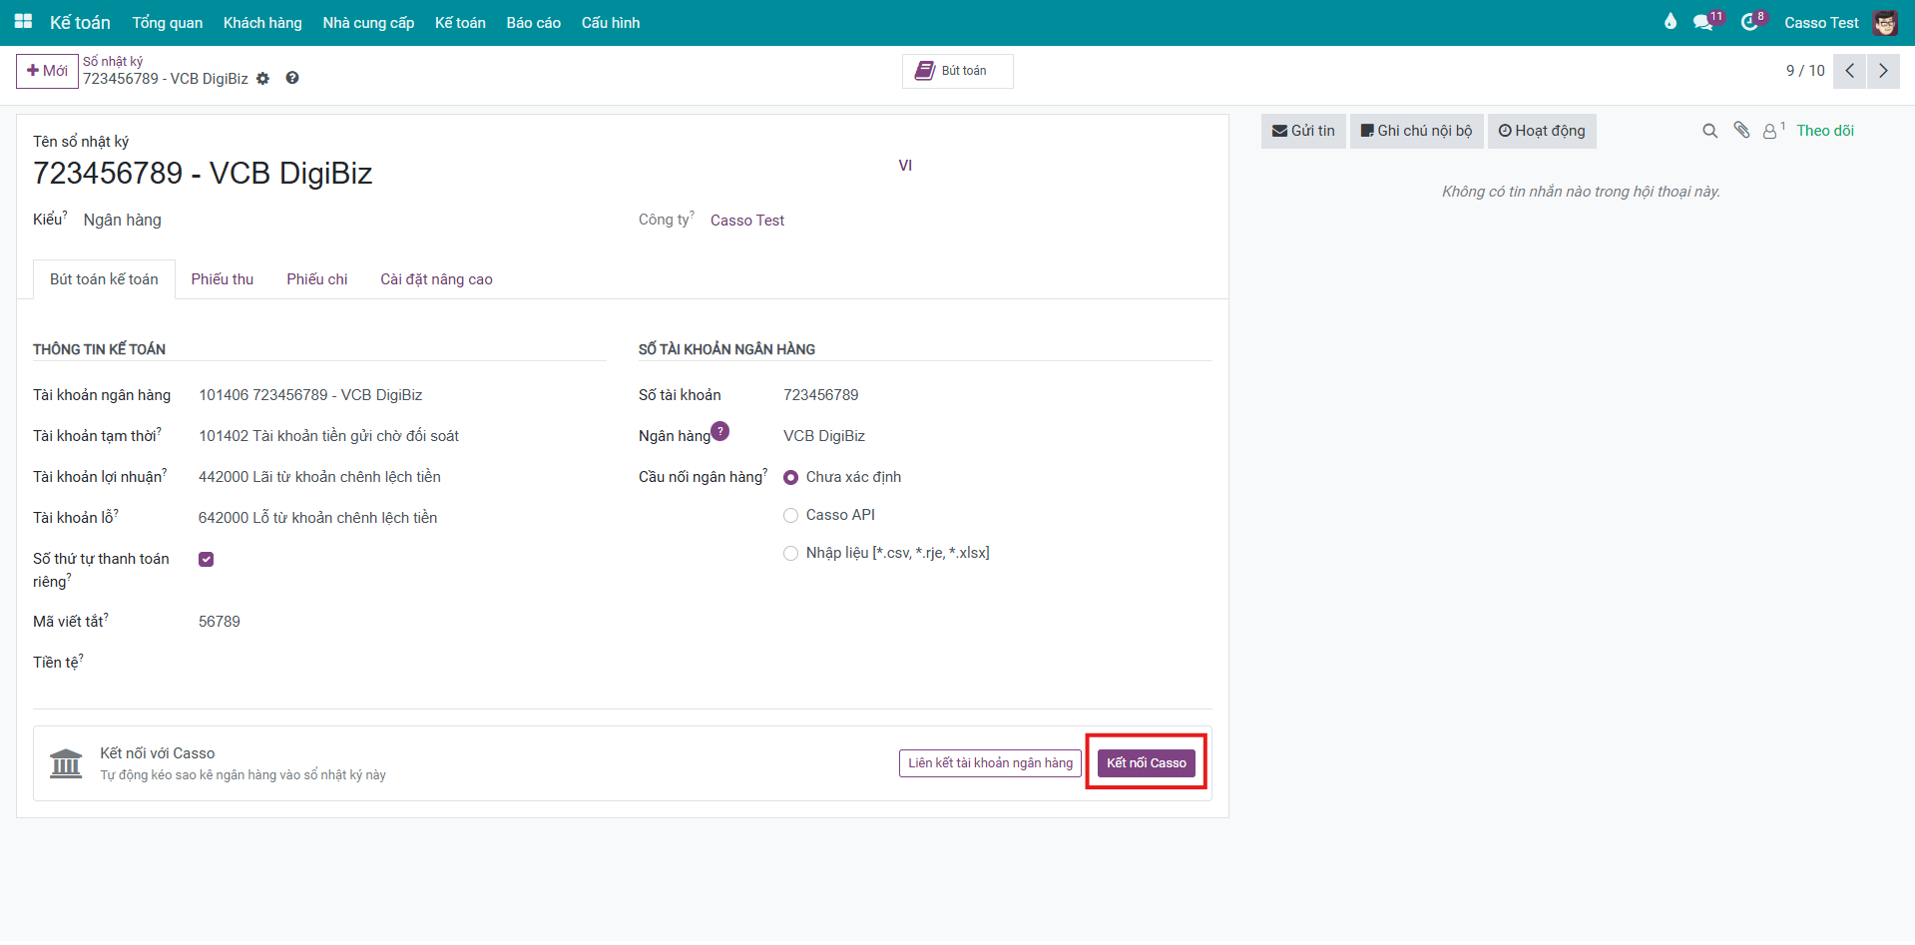Switch to Cài đặt nâng cao tab
The image size is (1915, 945).
(436, 279)
